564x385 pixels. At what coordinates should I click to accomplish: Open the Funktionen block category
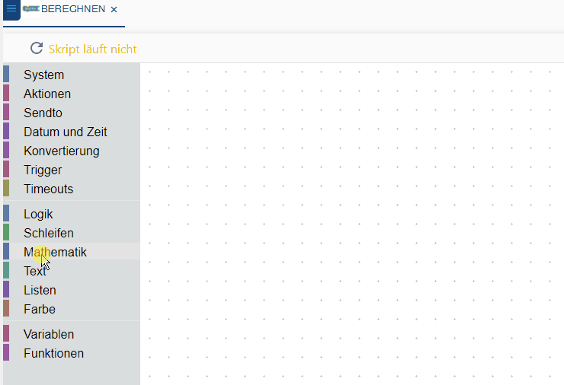pos(72,353)
